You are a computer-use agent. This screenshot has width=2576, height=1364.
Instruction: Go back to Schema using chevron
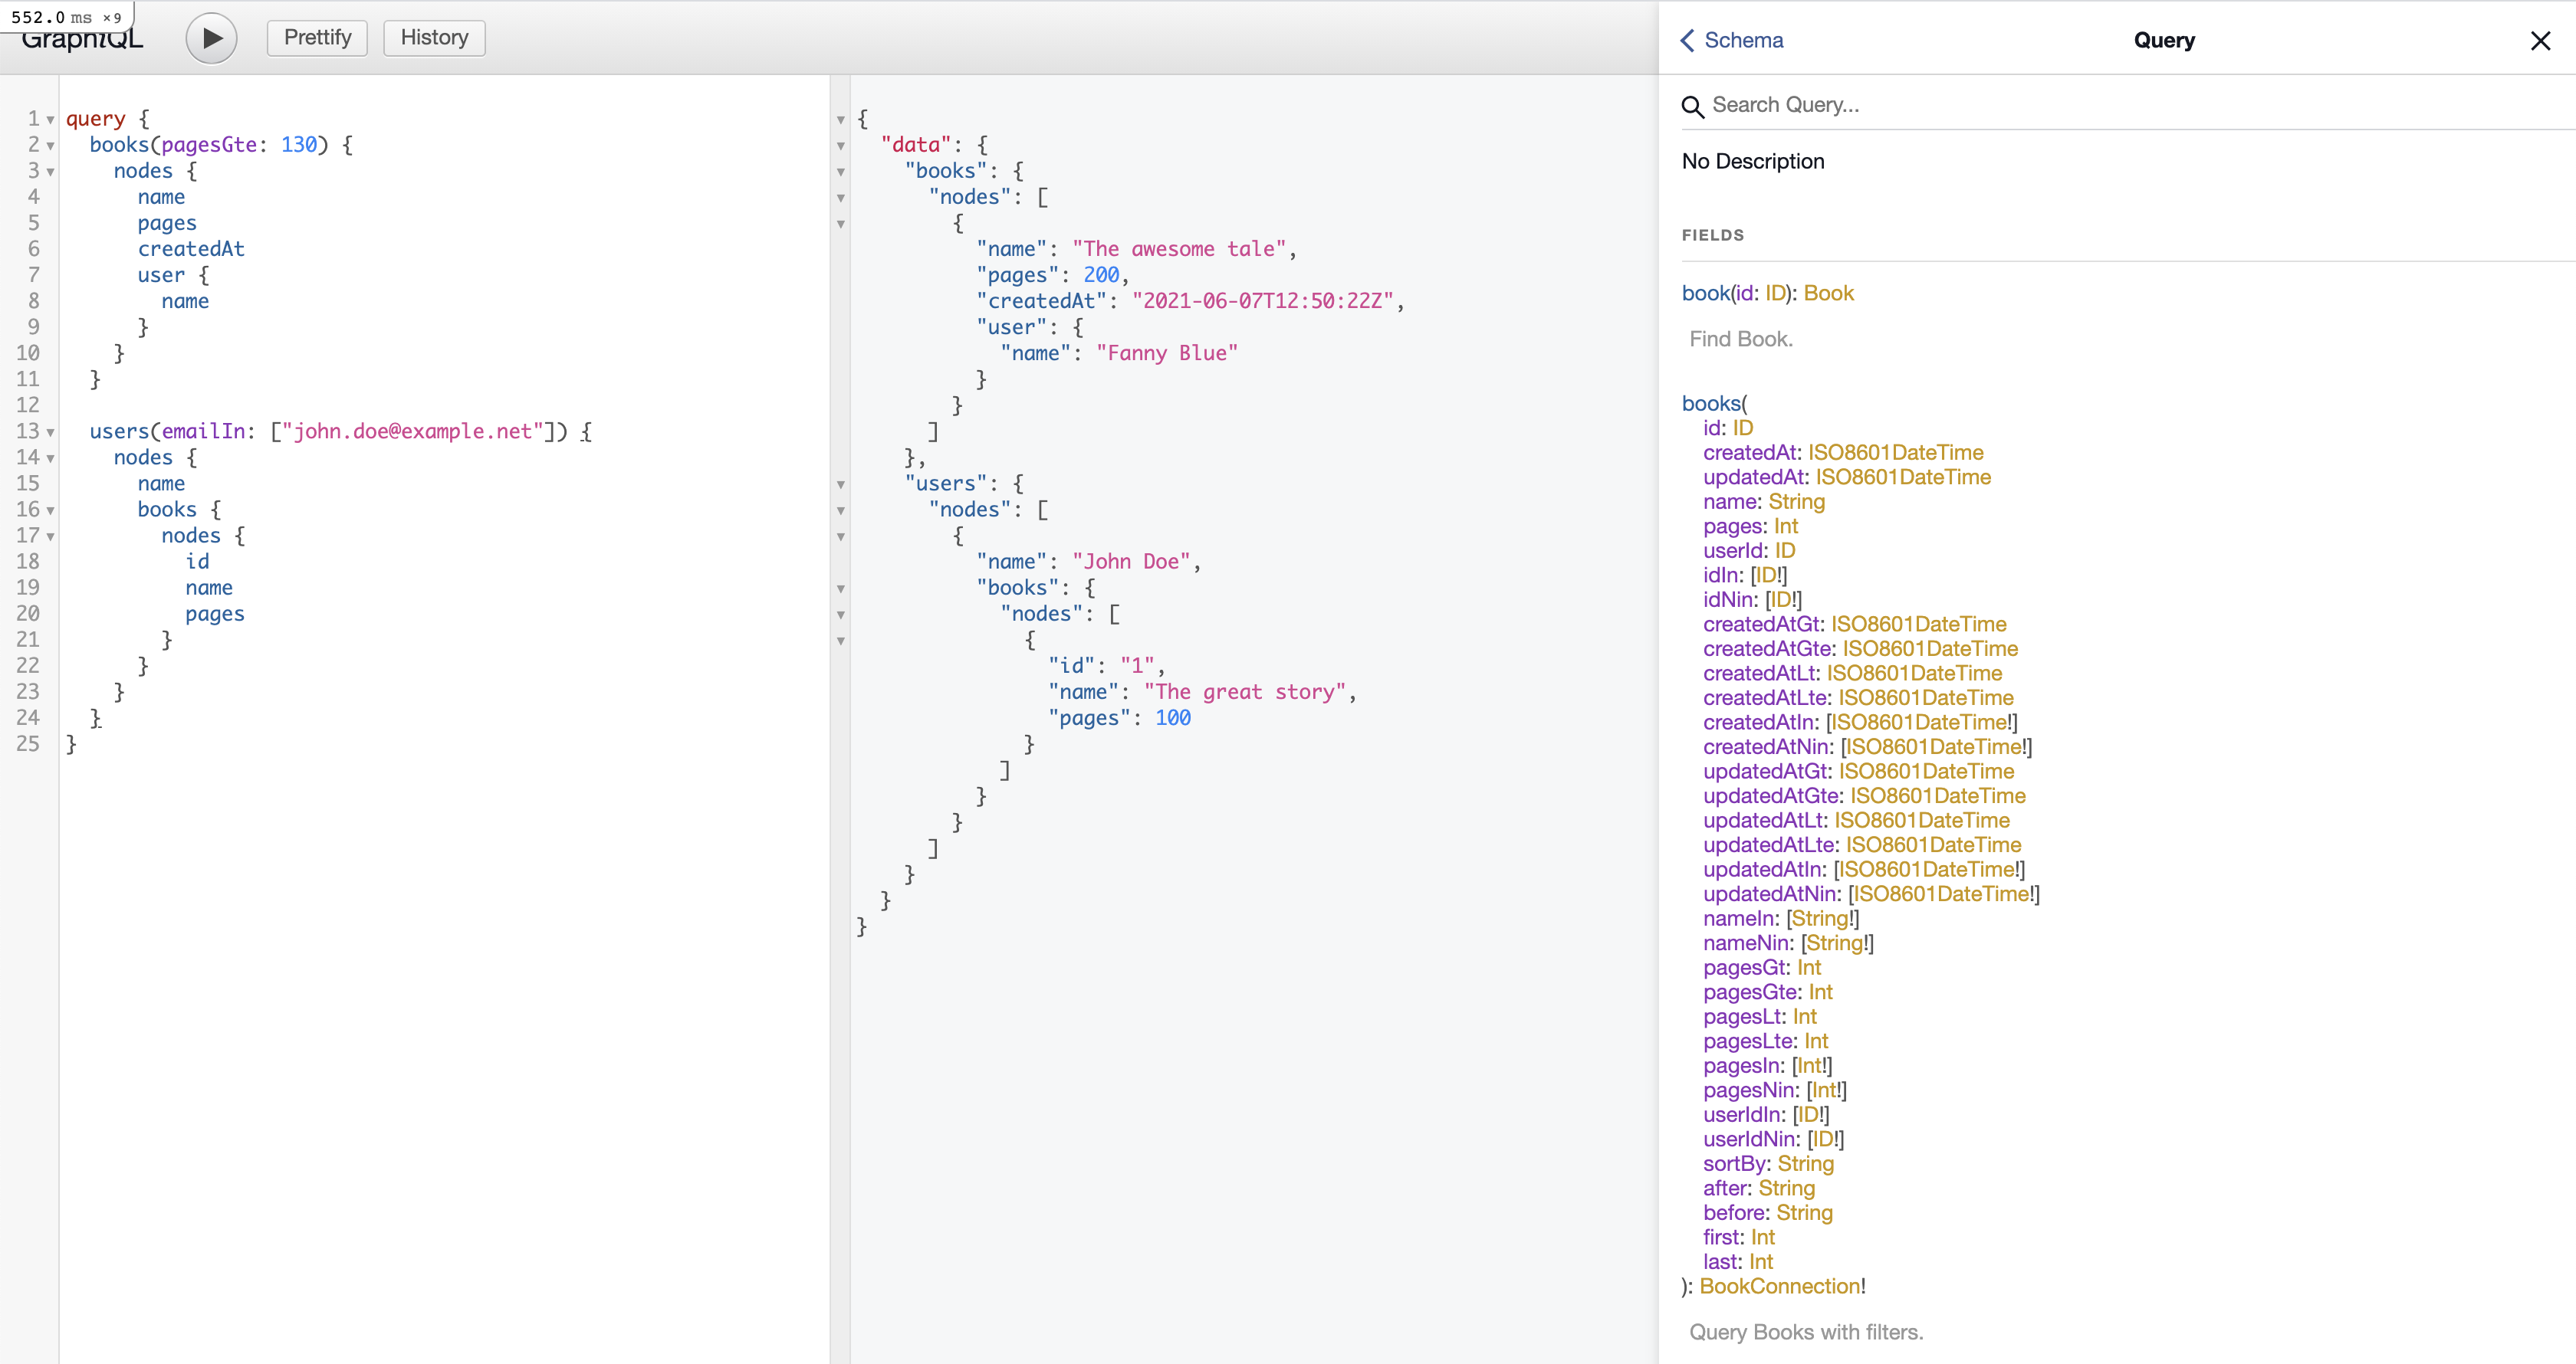[x=1688, y=40]
